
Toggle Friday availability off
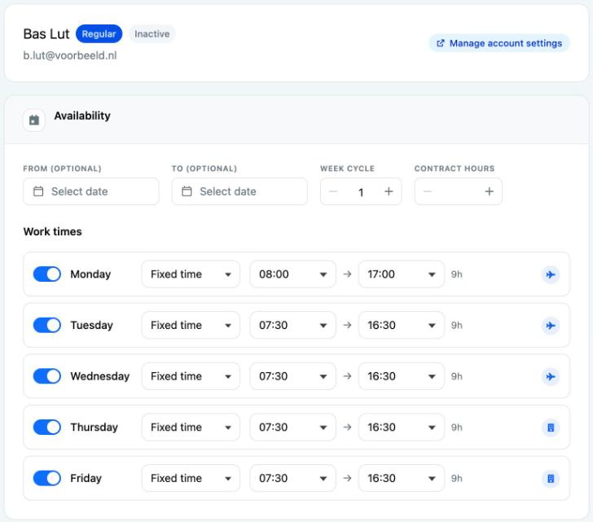pyautogui.click(x=47, y=478)
